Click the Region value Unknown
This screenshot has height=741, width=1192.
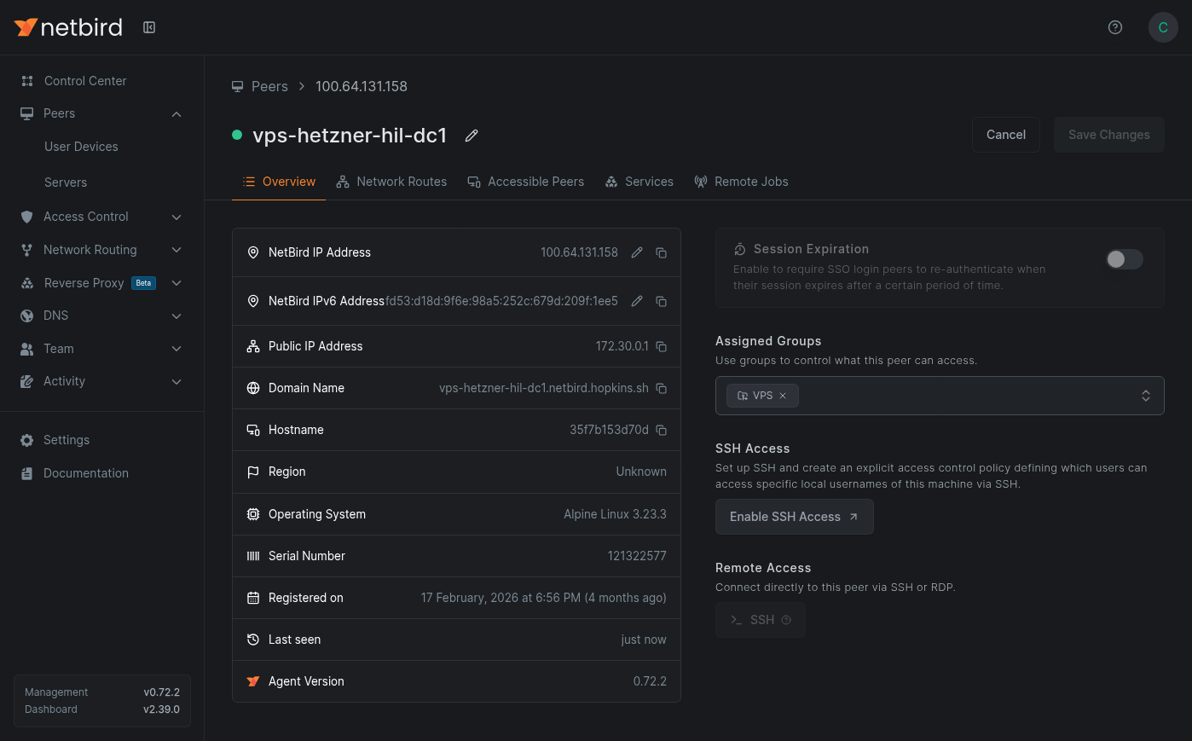point(641,472)
